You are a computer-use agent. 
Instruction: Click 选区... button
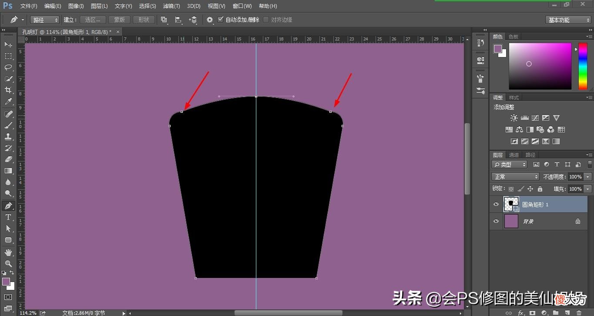[x=93, y=20]
